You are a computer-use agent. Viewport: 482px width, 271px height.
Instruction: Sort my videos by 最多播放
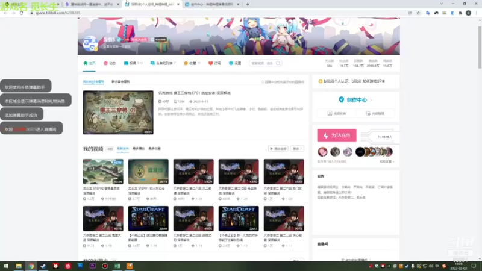click(x=139, y=149)
